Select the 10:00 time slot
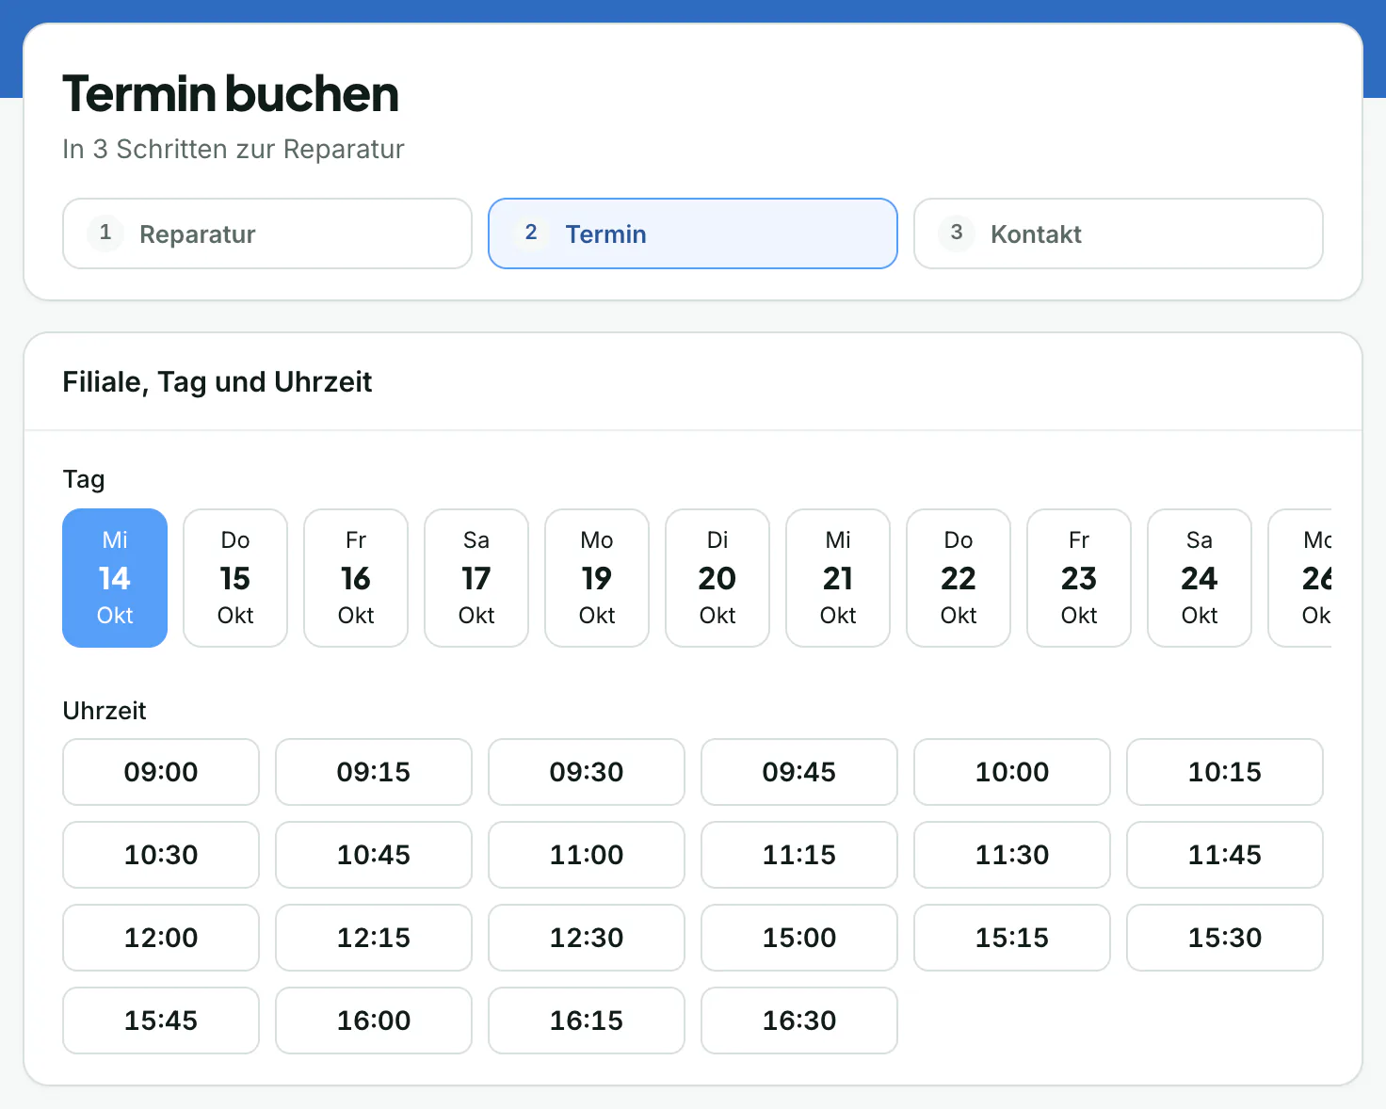The height and width of the screenshot is (1109, 1386). tap(1012, 772)
